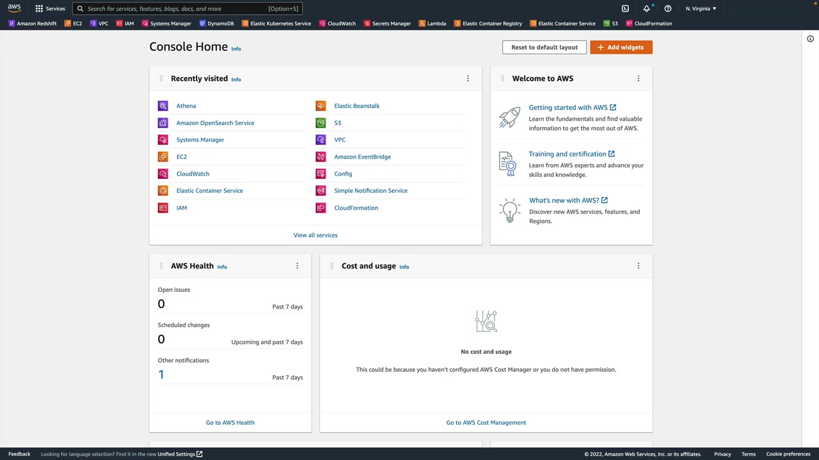Click the VPC icon in Recently visited

pos(321,140)
